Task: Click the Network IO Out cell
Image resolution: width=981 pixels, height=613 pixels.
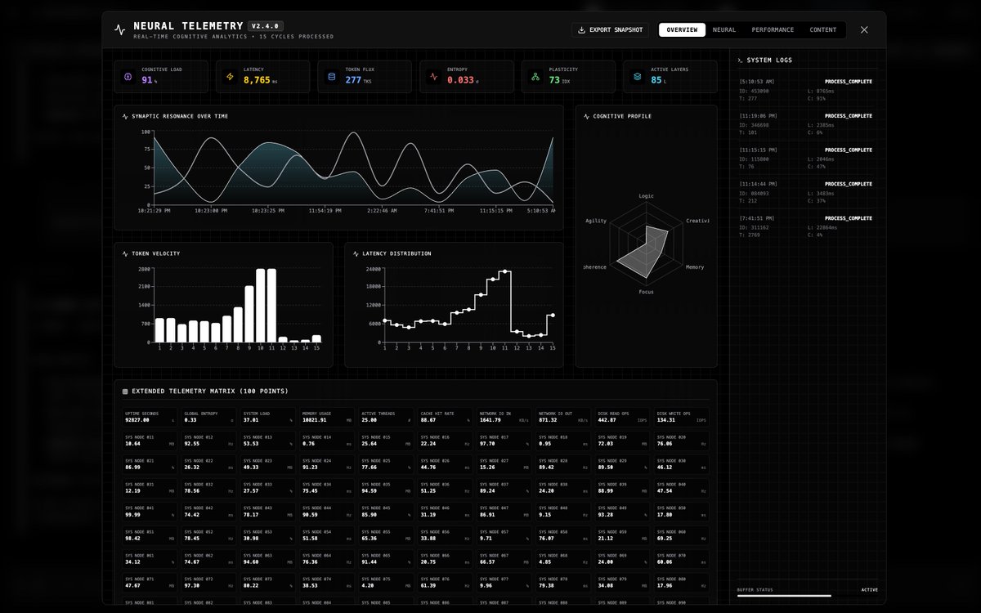Action: tap(563, 417)
